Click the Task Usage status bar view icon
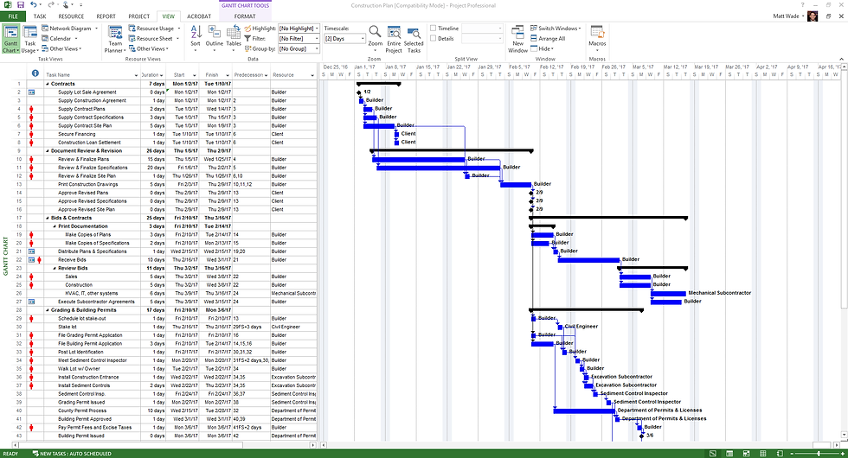 tap(729, 454)
